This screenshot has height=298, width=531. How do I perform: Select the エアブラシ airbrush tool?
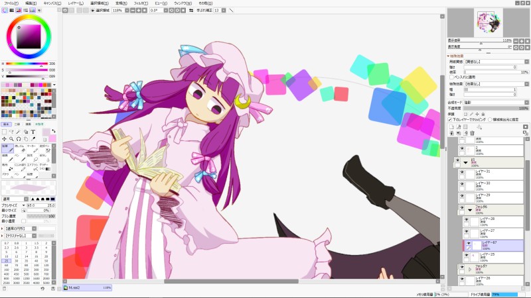click(x=33, y=167)
